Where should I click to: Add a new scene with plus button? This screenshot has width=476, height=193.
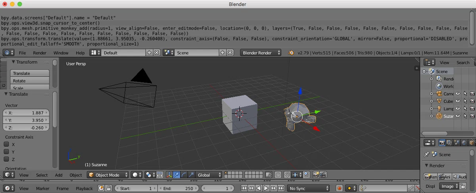223,52
